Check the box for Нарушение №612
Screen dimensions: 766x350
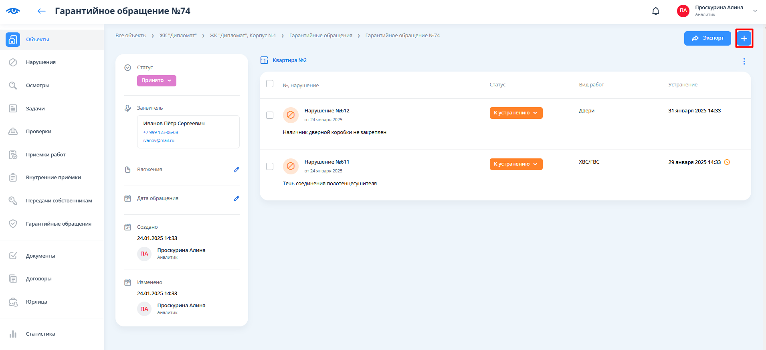pos(270,115)
